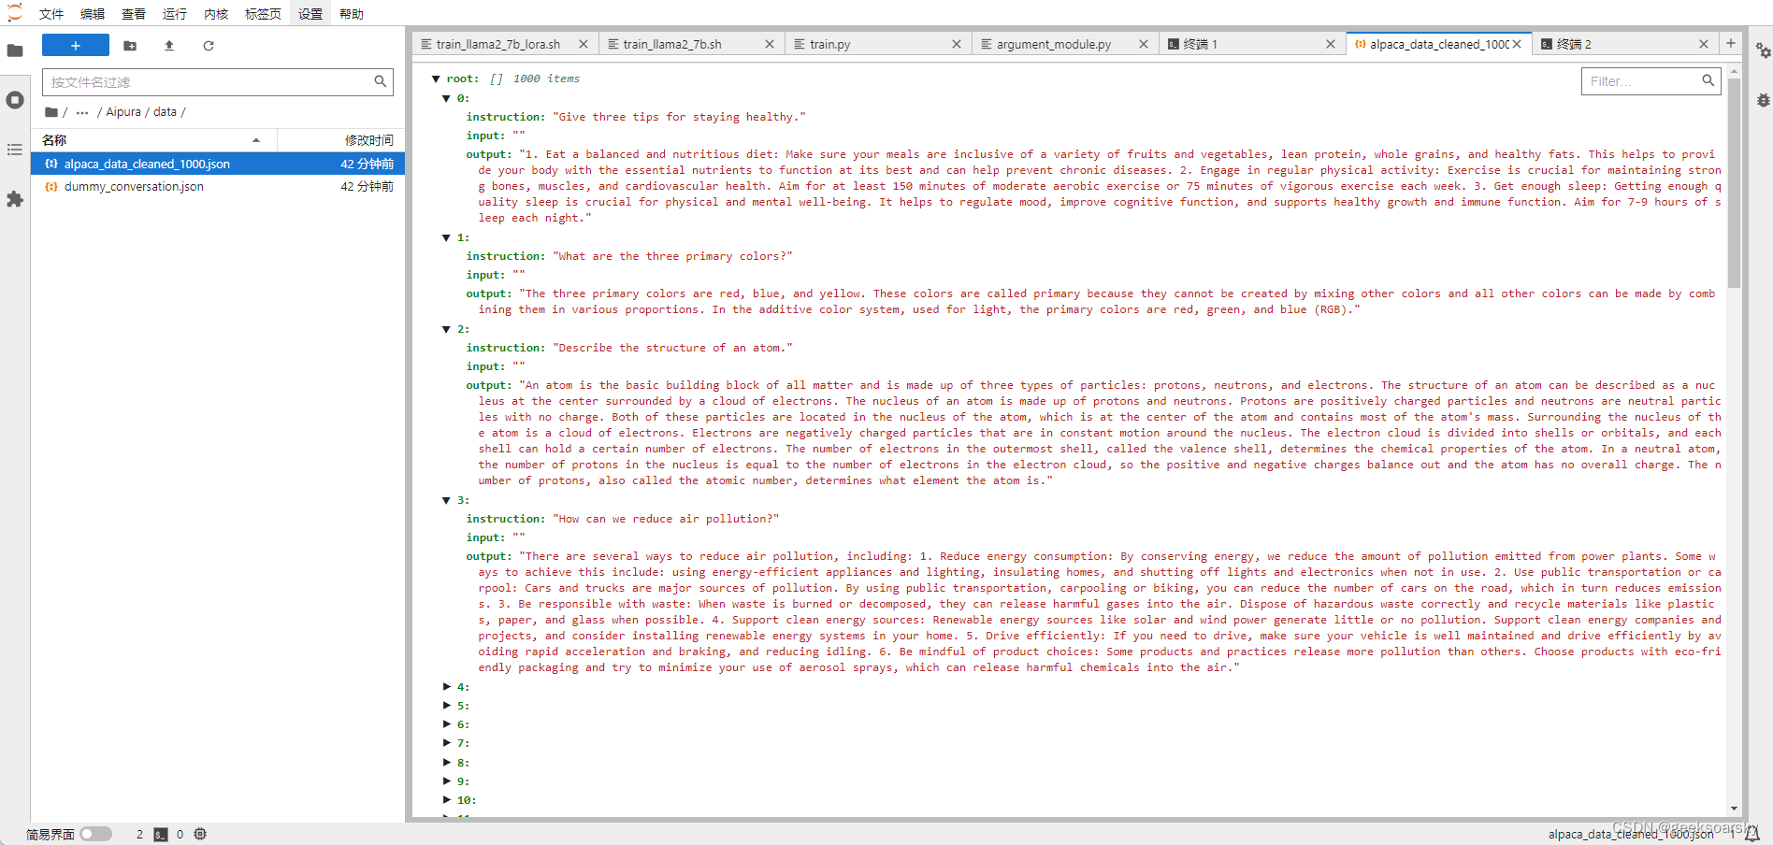The height and width of the screenshot is (845, 1773).
Task: Collapse JSON item 1
Action: [447, 237]
